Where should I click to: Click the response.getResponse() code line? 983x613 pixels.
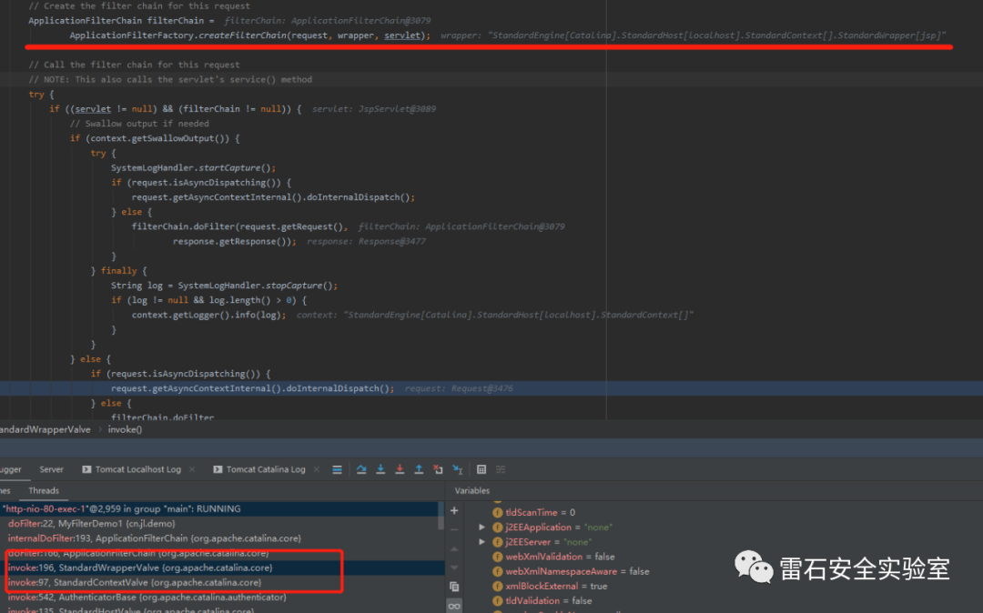[235, 241]
